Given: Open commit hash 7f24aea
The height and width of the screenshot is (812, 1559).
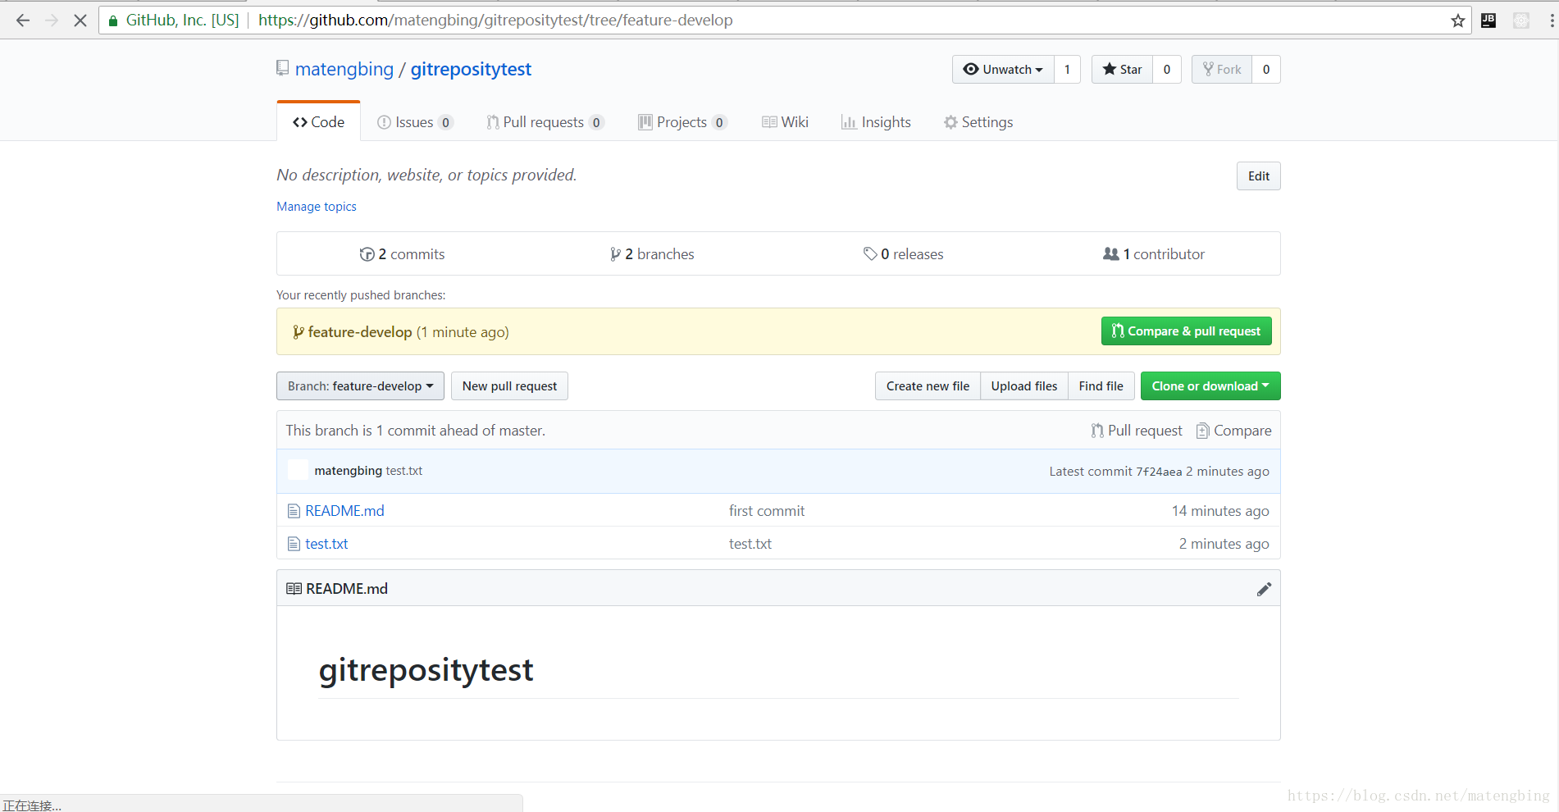Looking at the screenshot, I should tap(1159, 472).
